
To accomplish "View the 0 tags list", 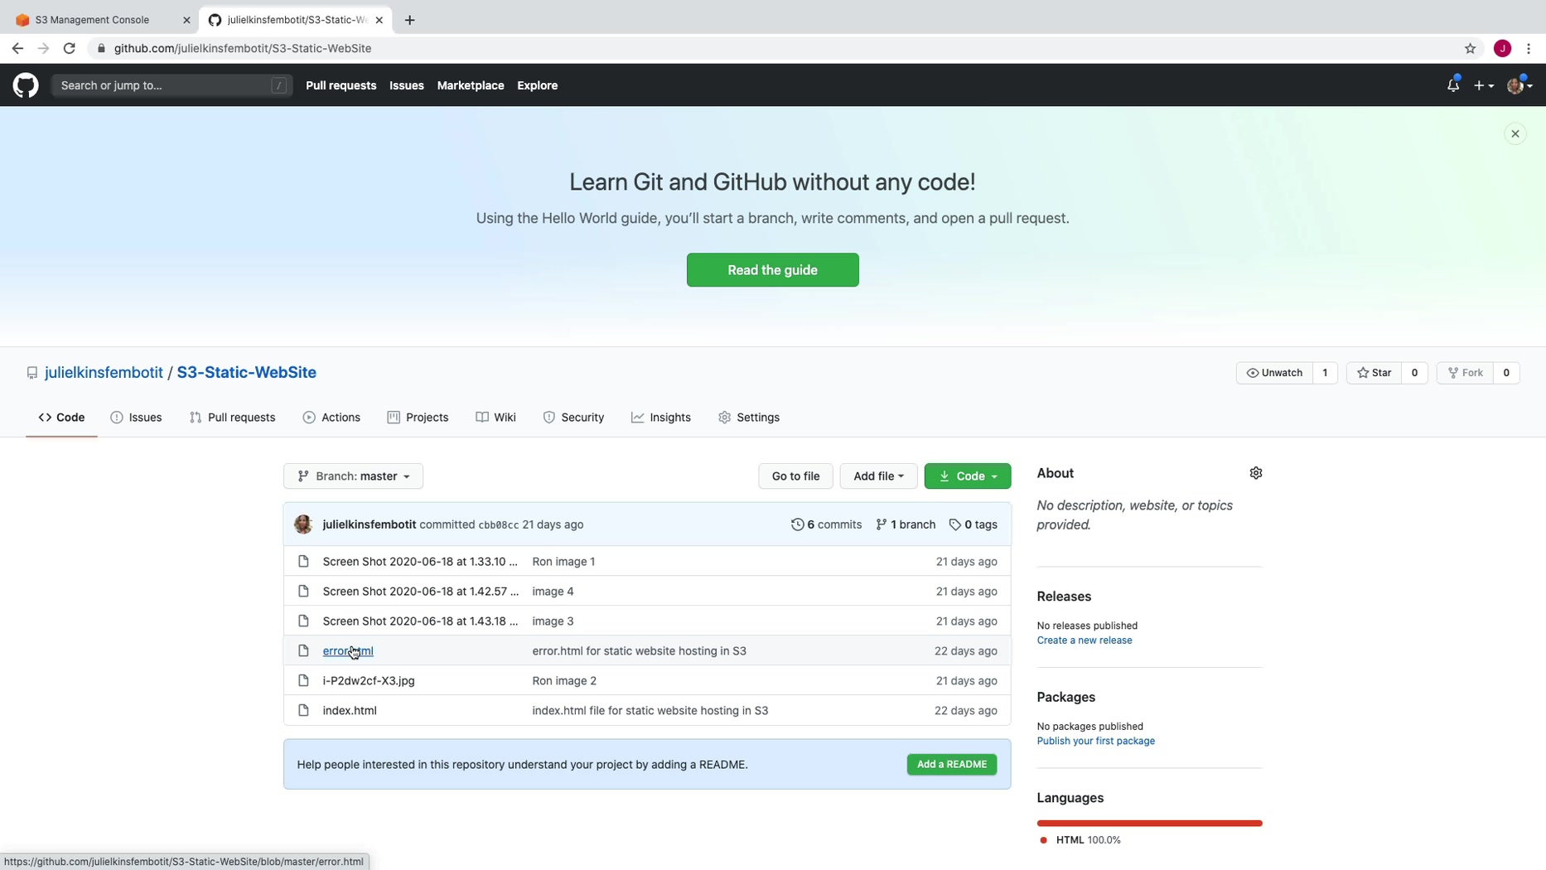I will click(973, 524).
